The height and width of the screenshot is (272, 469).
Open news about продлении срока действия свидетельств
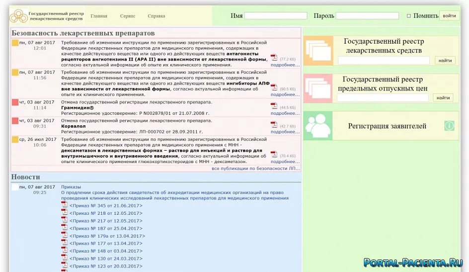coord(175,195)
